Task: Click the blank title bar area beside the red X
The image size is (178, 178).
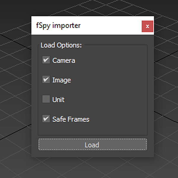Action: click(111, 26)
